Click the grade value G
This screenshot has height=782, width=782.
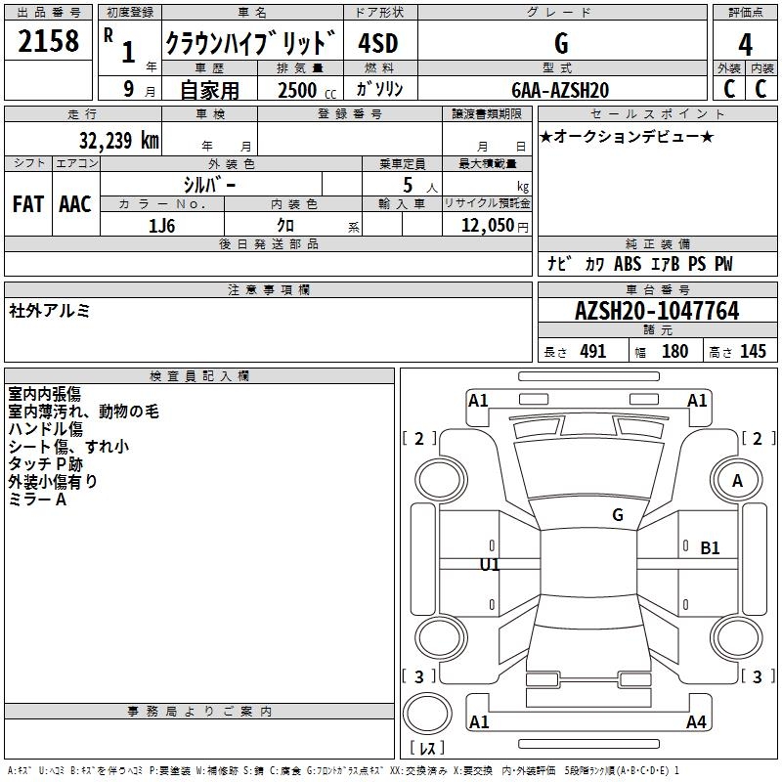[561, 43]
